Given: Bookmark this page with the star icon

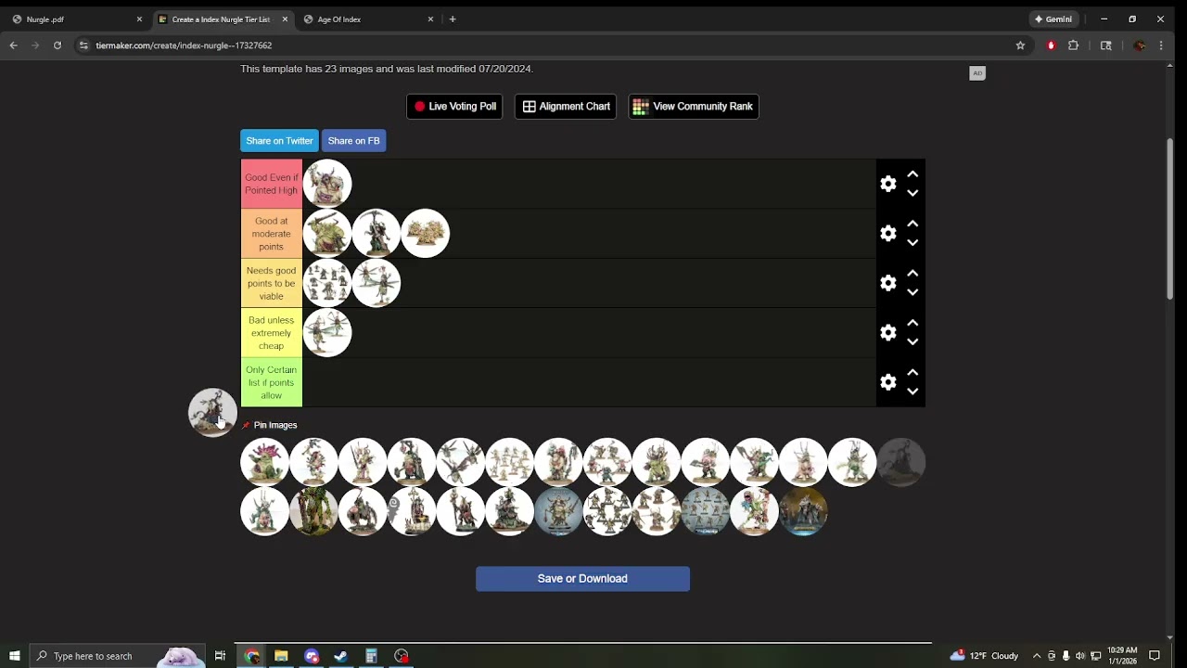Looking at the screenshot, I should pyautogui.click(x=1020, y=45).
